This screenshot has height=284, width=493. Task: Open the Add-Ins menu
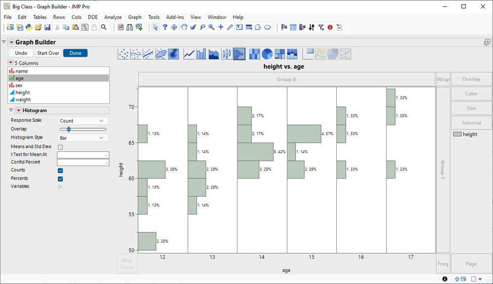[x=176, y=17]
